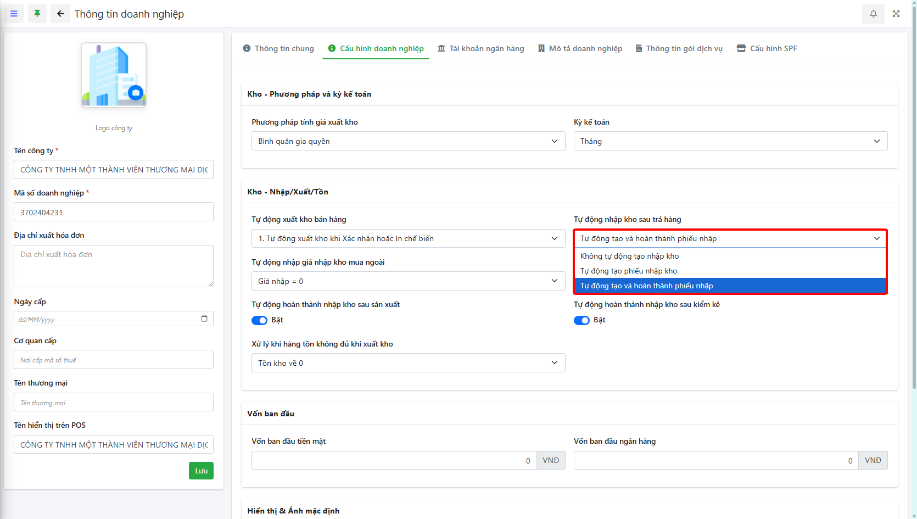
Task: Toggle auto-complete stock-in after production switch
Action: click(x=259, y=320)
